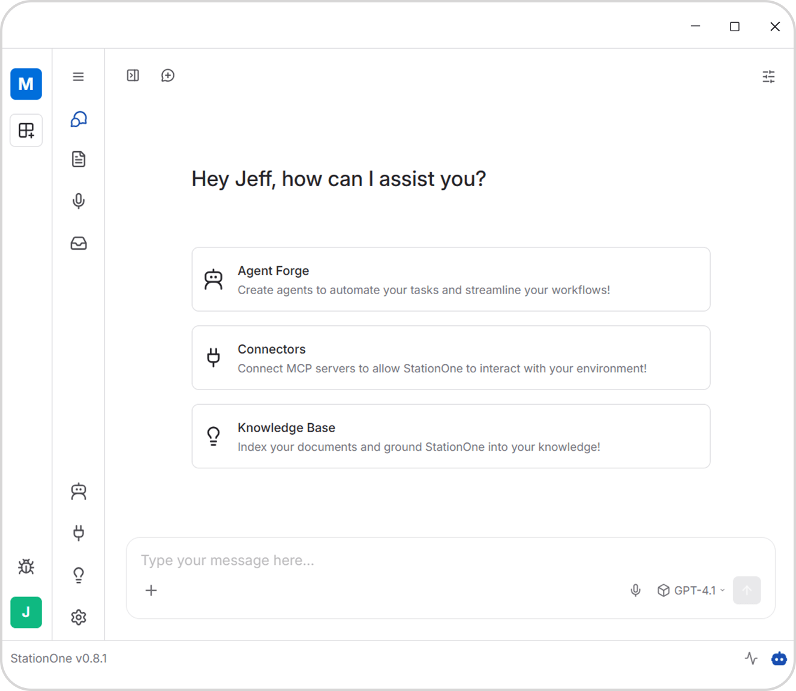Open the inbox tray icon
The width and height of the screenshot is (796, 691).
tap(79, 243)
